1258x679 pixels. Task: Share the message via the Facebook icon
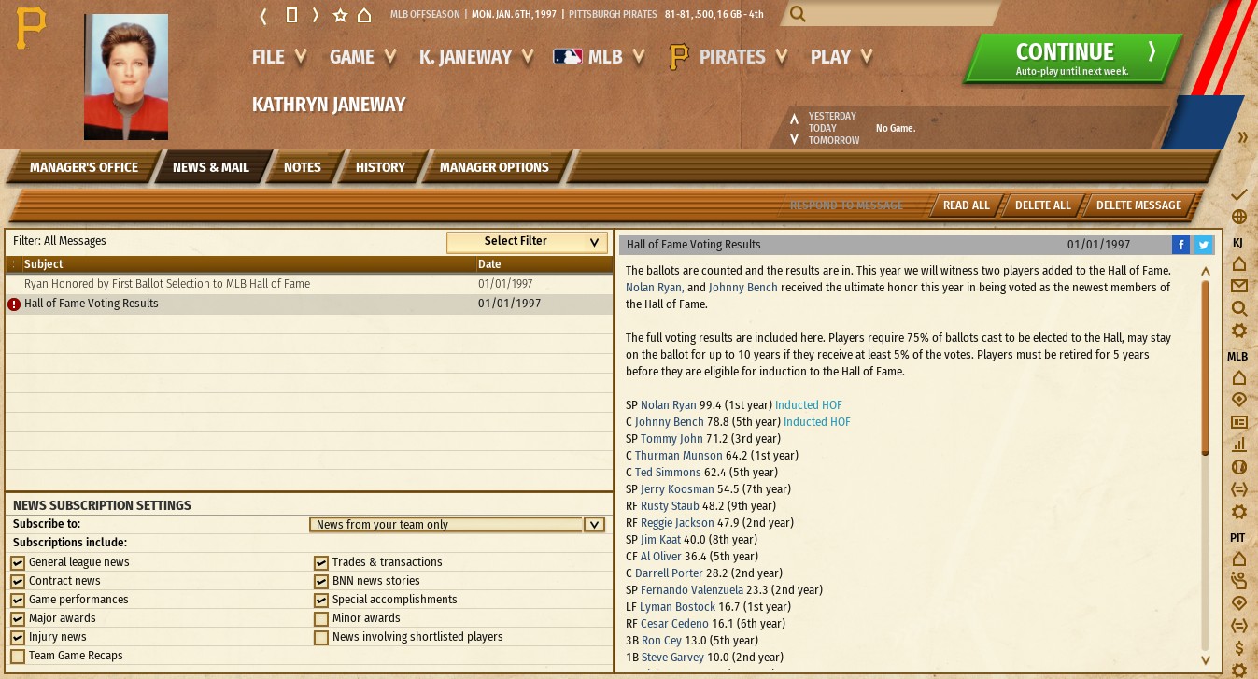coord(1181,245)
